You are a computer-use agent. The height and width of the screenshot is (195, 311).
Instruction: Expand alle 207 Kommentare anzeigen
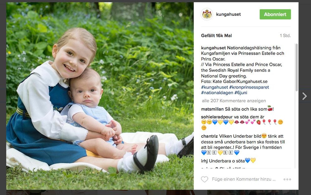pyautogui.click(x=234, y=101)
